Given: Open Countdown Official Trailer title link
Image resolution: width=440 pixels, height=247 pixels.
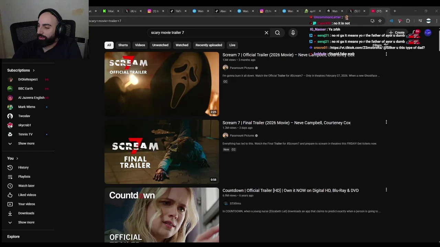Looking at the screenshot, I should click(290, 190).
